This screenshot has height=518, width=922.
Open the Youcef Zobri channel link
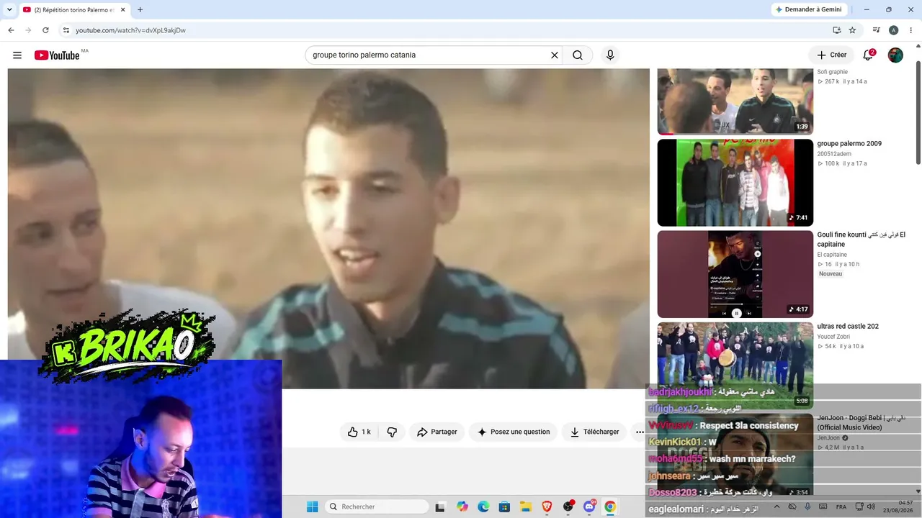[x=833, y=337]
